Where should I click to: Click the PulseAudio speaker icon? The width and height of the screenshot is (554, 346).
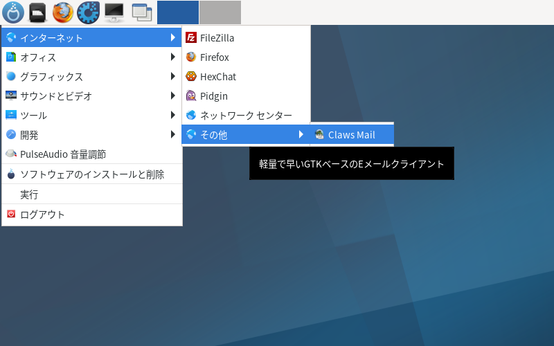tap(11, 154)
